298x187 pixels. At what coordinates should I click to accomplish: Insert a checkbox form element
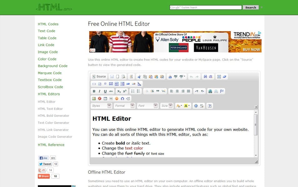(99, 84)
